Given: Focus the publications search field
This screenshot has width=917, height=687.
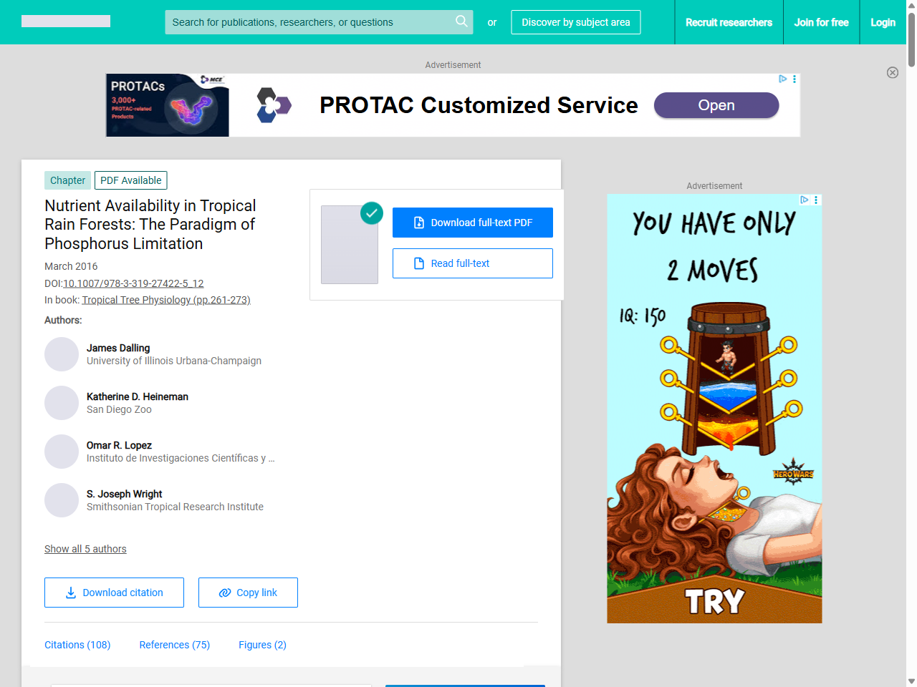Looking at the screenshot, I should click(309, 22).
